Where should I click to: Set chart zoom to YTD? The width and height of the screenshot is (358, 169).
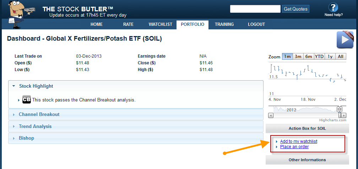(x=319, y=57)
